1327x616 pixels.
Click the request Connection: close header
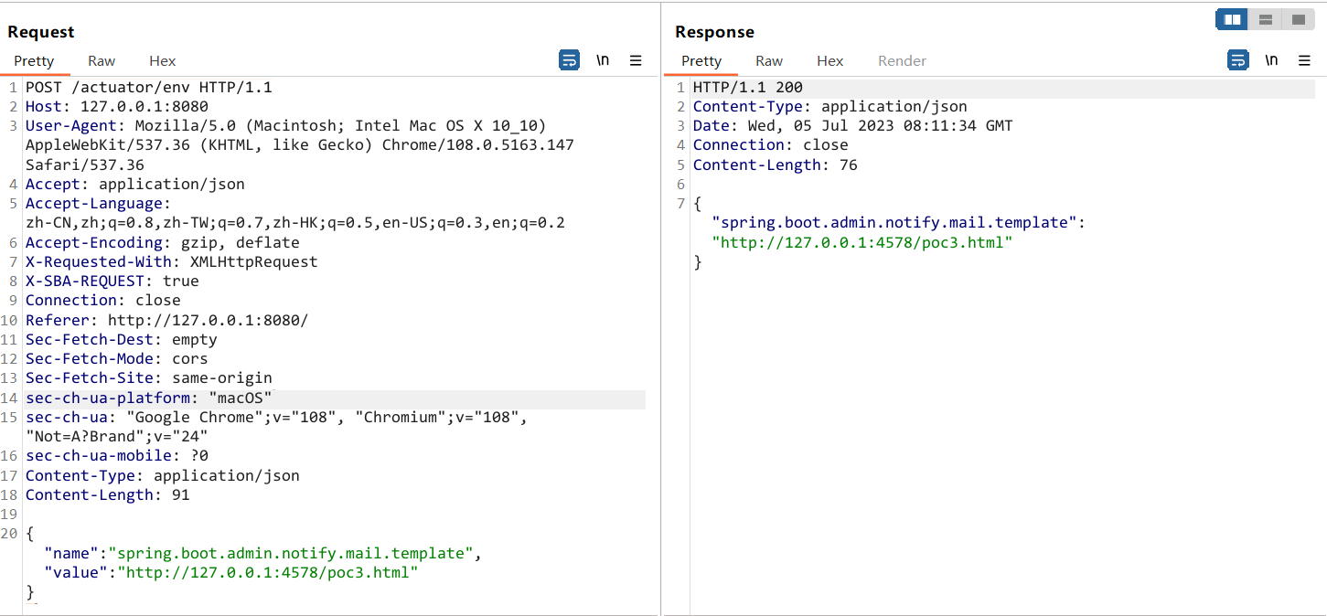(x=103, y=301)
